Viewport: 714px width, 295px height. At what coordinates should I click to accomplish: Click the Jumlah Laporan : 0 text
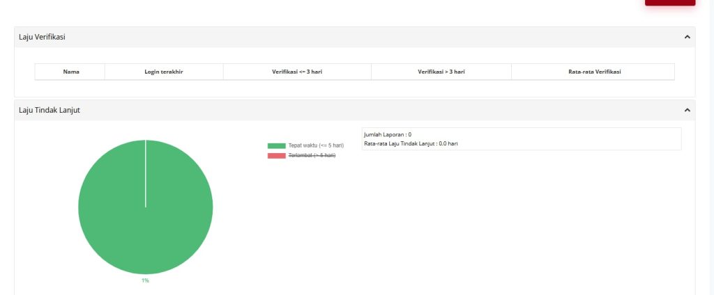tap(388, 134)
